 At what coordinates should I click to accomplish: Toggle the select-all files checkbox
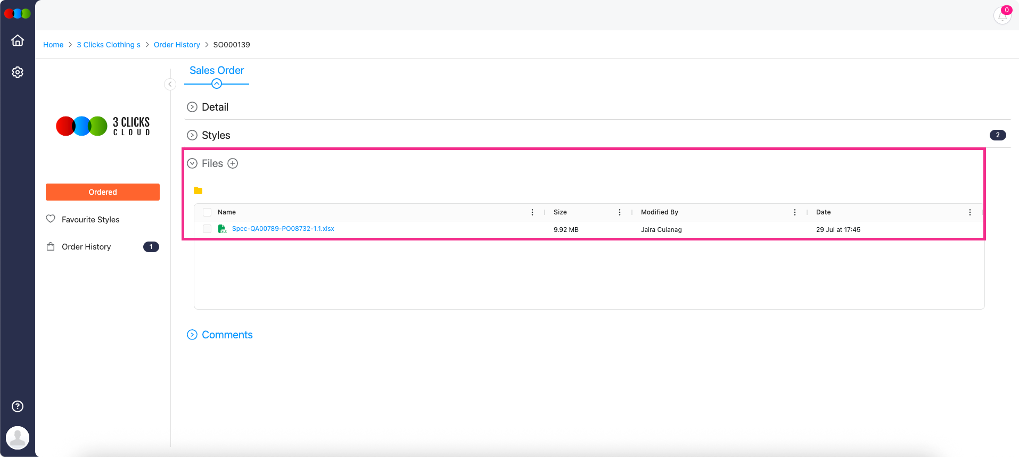[x=207, y=212]
